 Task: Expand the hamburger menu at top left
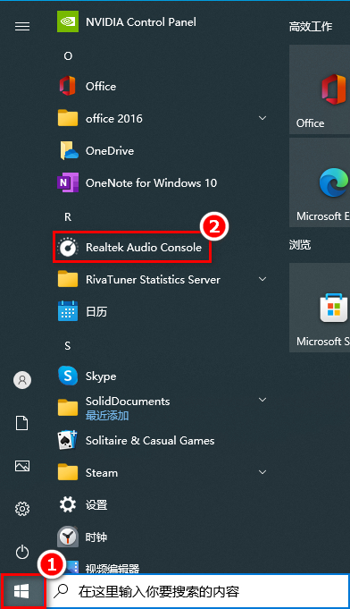tap(22, 26)
